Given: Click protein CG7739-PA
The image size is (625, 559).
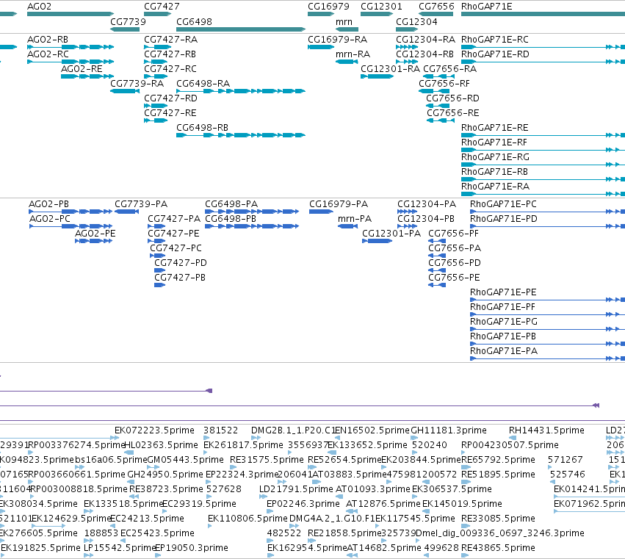Looking at the screenshot, I should tap(141, 204).
